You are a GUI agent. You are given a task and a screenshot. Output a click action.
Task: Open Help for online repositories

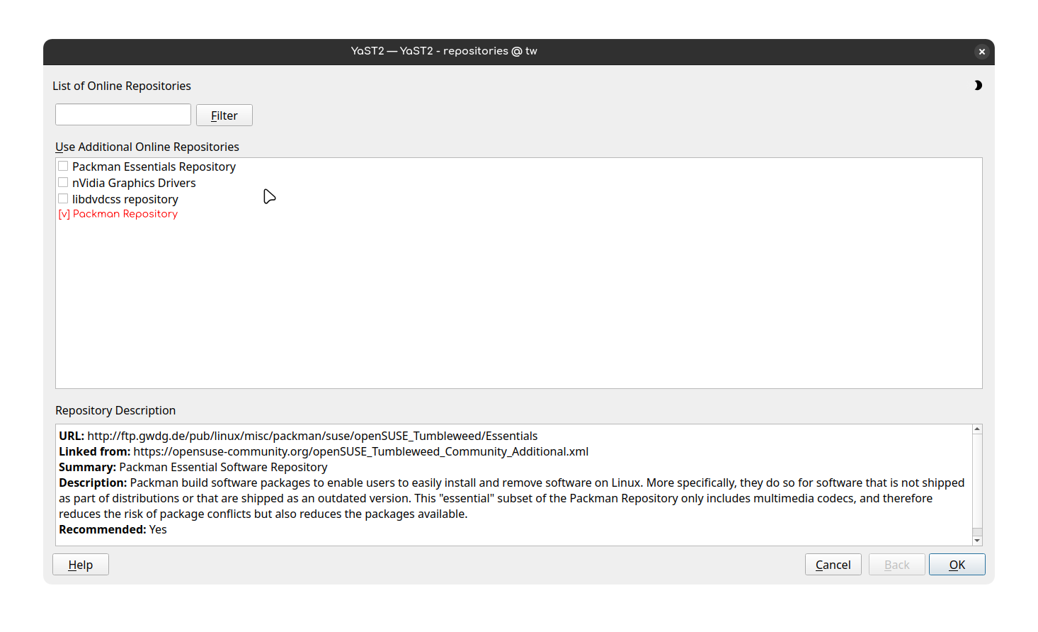(x=81, y=565)
